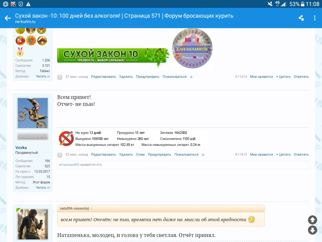Image resolution: width=322 pixels, height=242 pixels.
Task: Select Спам on post #11415
Action: 140,154
